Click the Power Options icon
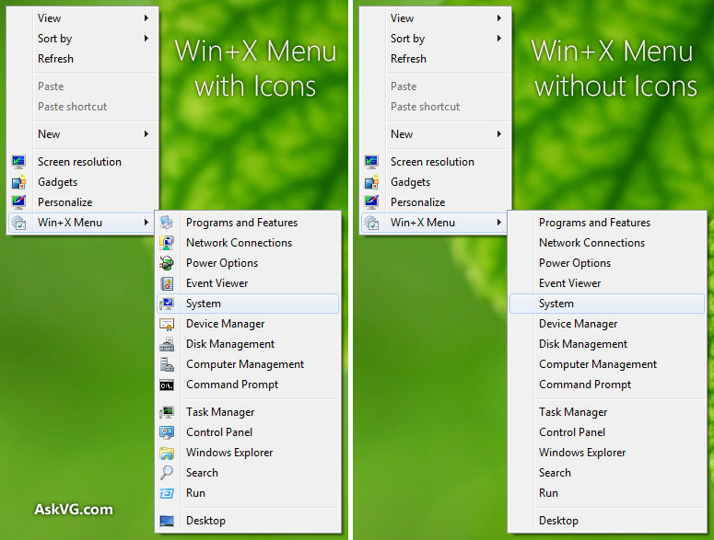Viewport: 714px width, 540px height. (x=167, y=263)
